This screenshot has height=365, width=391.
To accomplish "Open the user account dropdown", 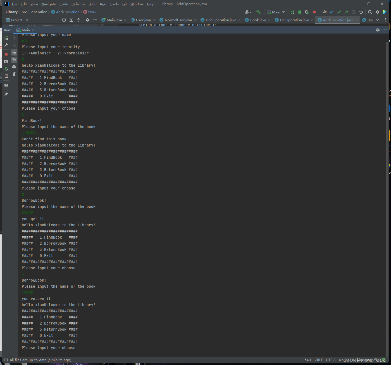I will (x=248, y=12).
